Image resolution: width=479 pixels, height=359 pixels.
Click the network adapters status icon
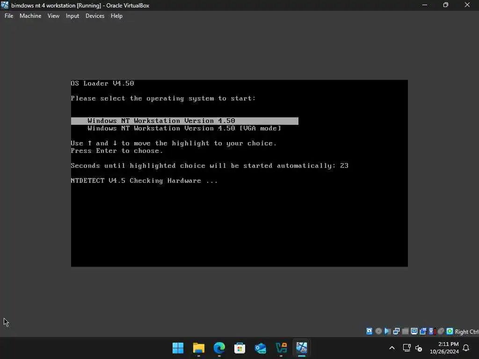click(x=396, y=331)
